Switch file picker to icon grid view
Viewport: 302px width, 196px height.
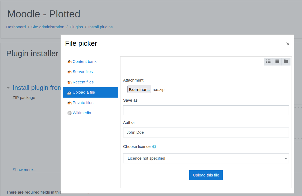268,61
